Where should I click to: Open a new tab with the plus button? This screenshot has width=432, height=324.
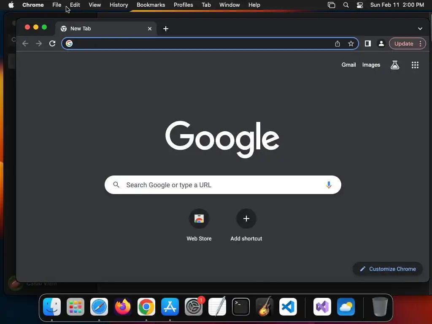pos(165,29)
